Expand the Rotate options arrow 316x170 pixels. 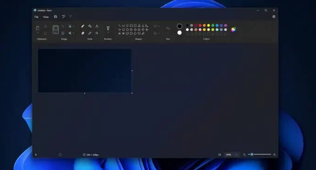74,26
